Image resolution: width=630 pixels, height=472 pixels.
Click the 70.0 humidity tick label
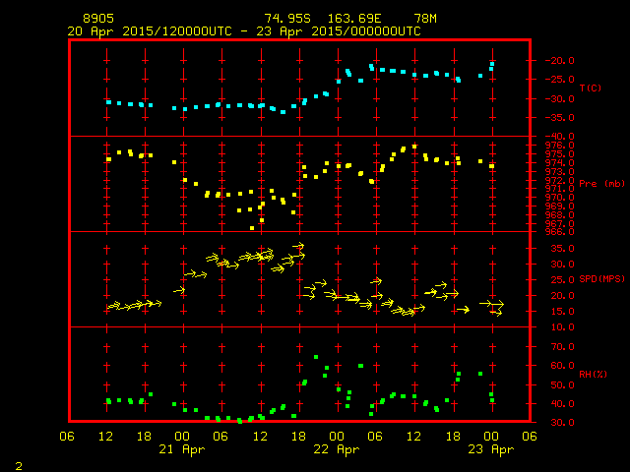562,347
